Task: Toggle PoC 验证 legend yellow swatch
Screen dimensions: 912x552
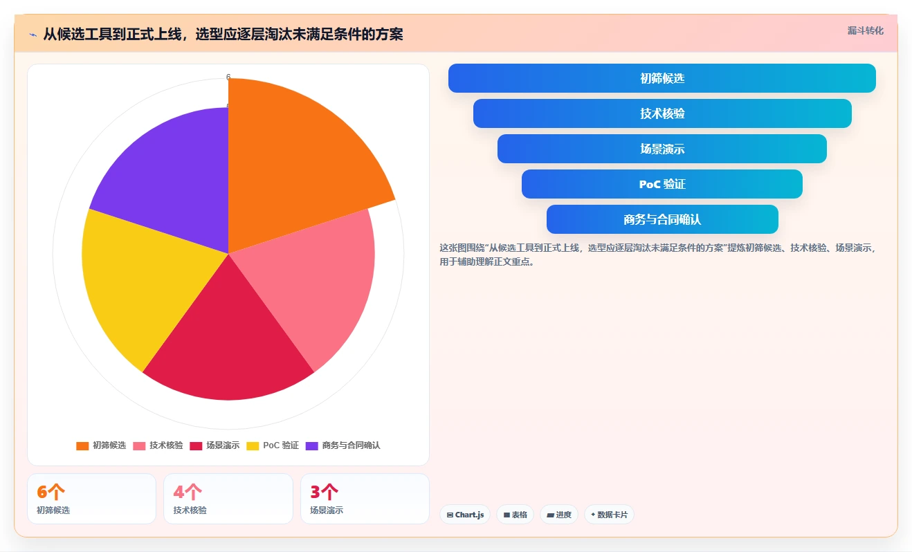Action: pos(253,445)
